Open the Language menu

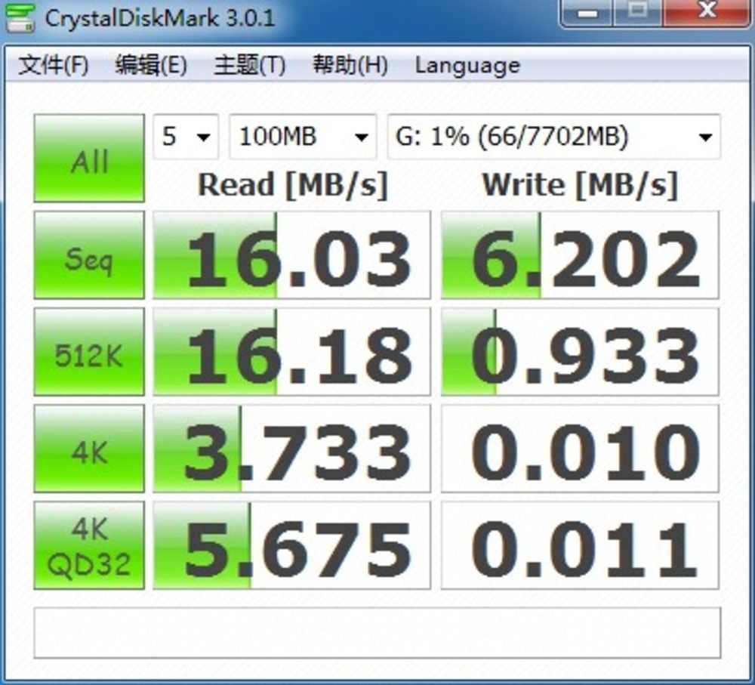click(x=467, y=66)
